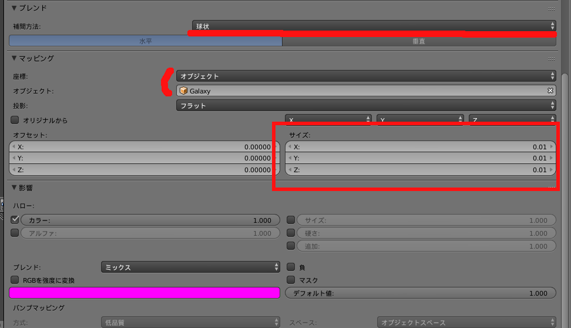
Task: Decrease サイズ Z with left arrow
Action: coord(290,169)
